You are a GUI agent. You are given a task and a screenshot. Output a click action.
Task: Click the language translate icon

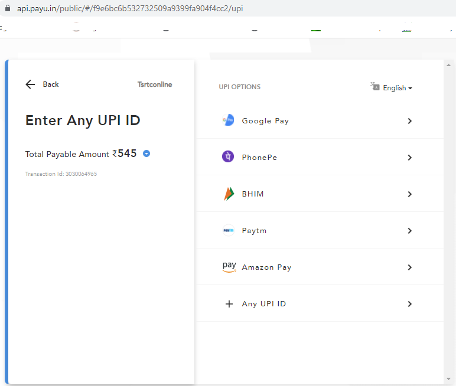(375, 86)
